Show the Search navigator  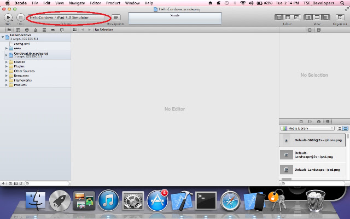coord(27,30)
